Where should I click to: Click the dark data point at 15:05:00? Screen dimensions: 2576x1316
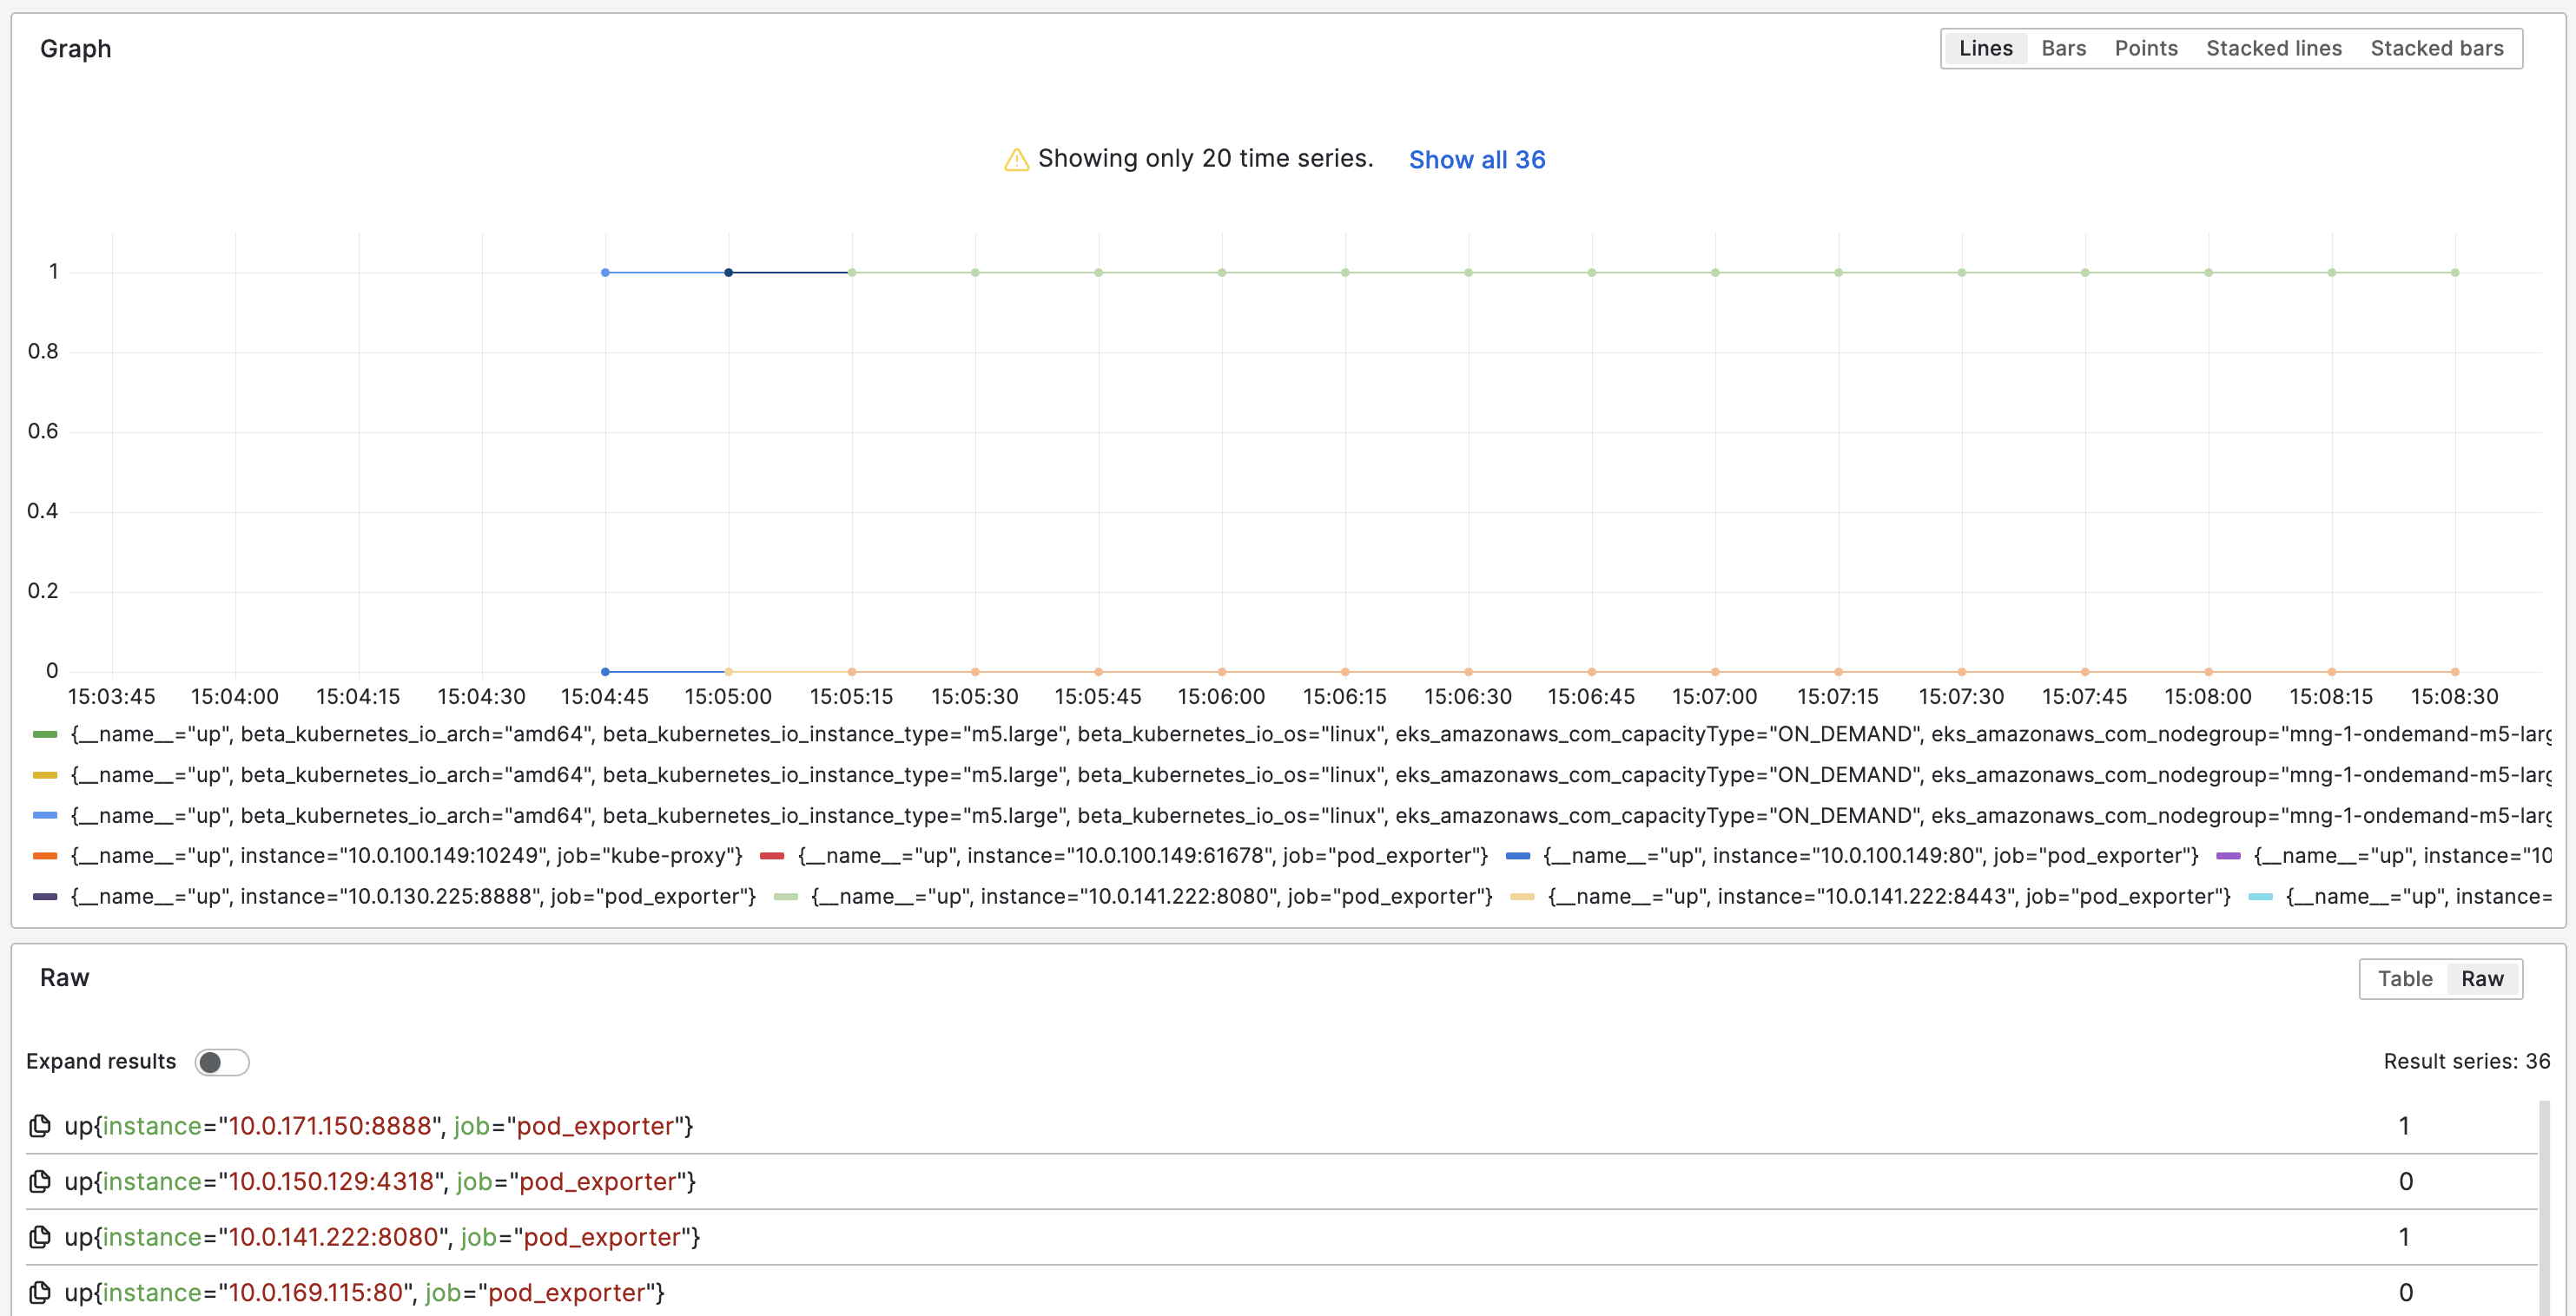[728, 272]
